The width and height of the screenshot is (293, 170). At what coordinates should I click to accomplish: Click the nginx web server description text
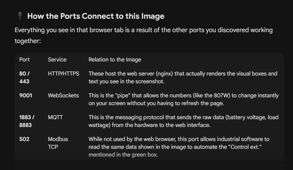(x=183, y=77)
